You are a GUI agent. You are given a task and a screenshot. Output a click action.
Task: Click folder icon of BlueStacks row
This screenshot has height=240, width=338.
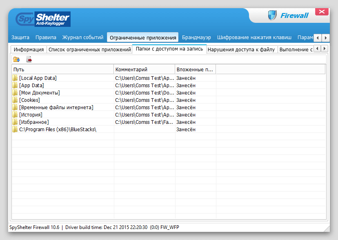click(x=15, y=129)
